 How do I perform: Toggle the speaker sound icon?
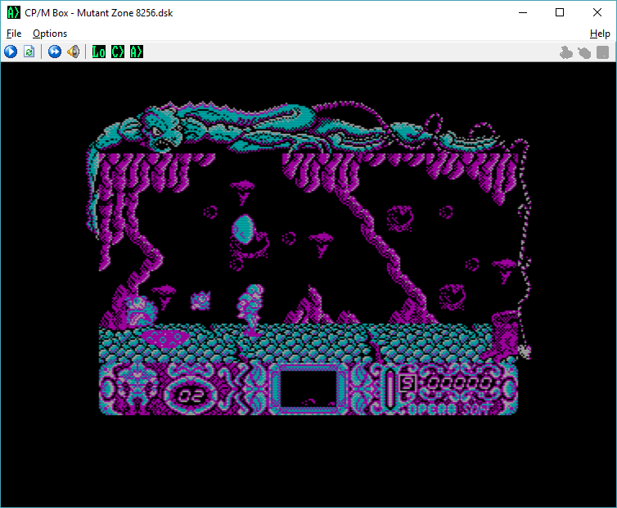coord(74,52)
